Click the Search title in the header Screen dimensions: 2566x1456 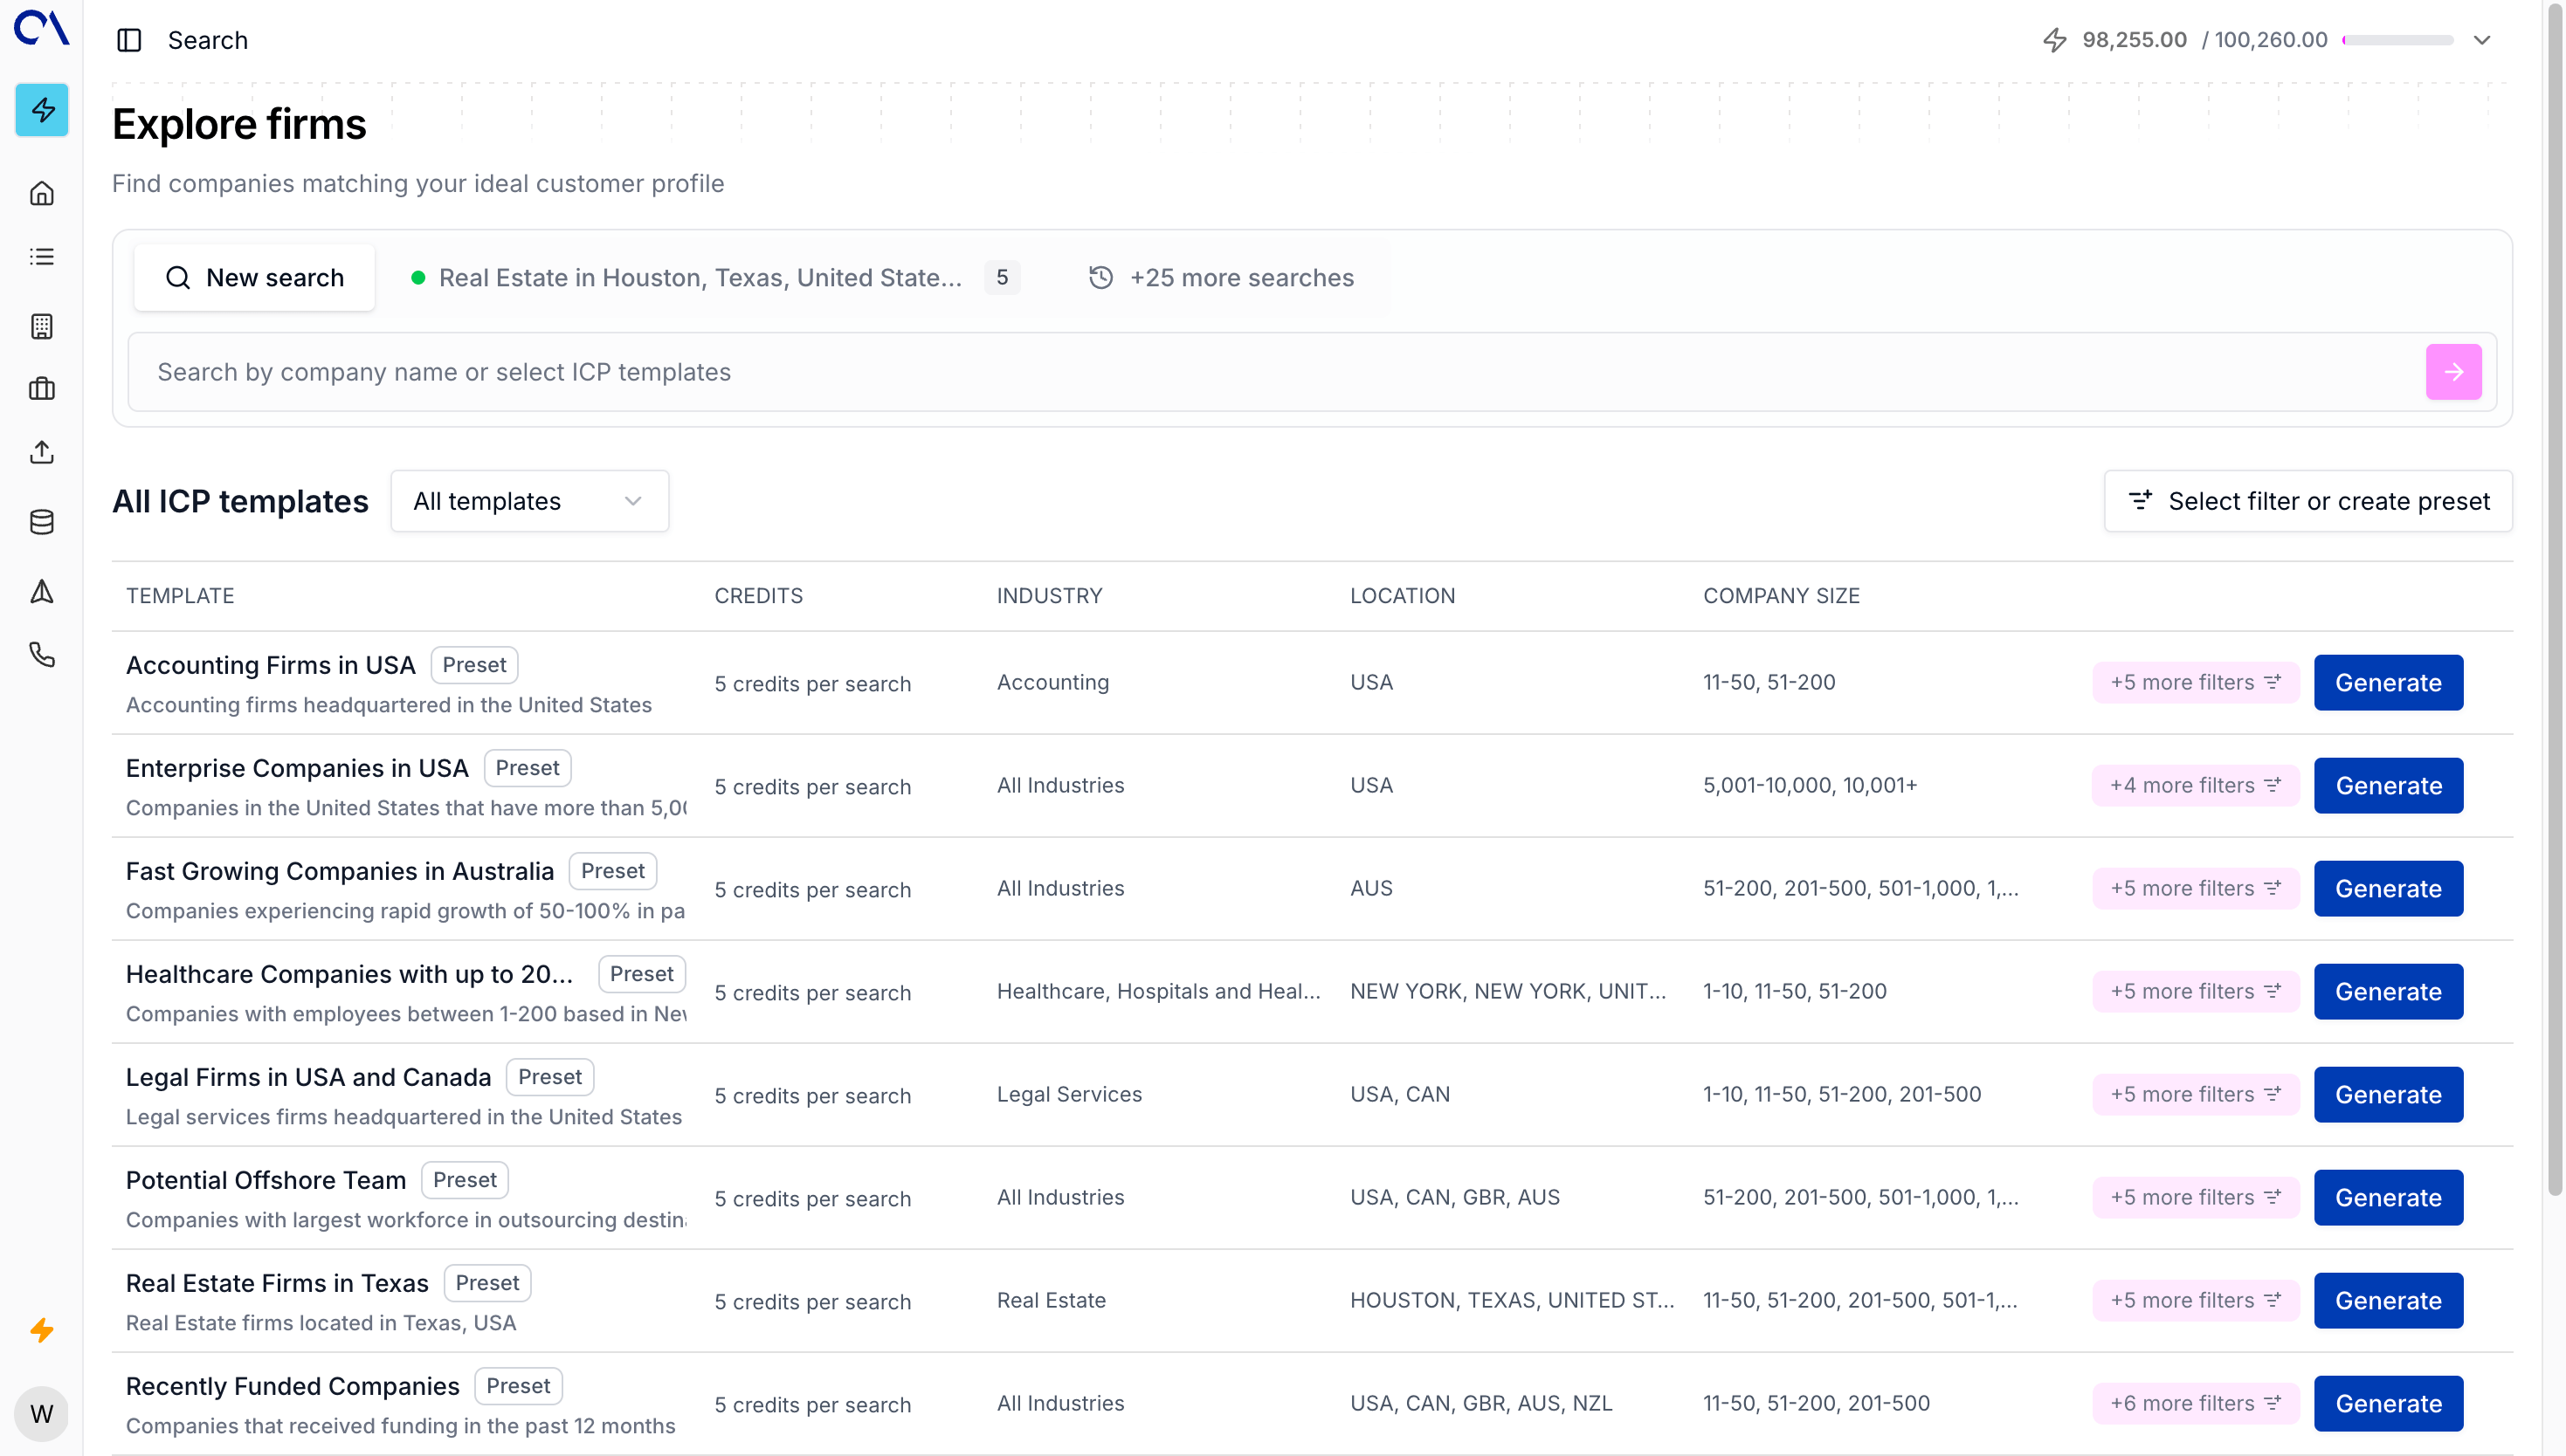(208, 40)
